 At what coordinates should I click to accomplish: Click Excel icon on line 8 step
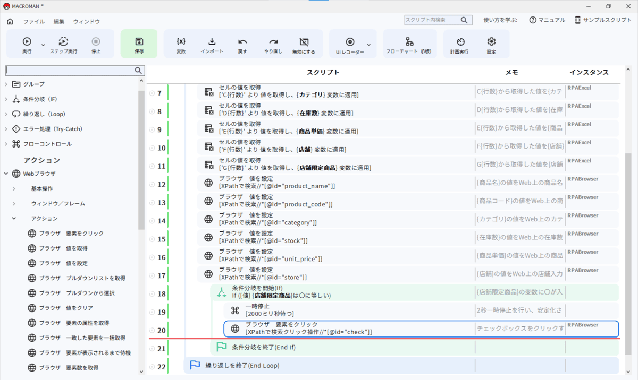click(209, 110)
